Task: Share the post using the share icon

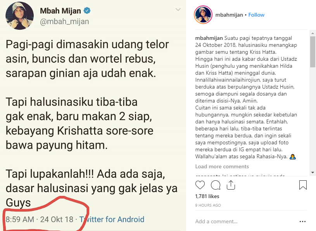Action: [231, 185]
